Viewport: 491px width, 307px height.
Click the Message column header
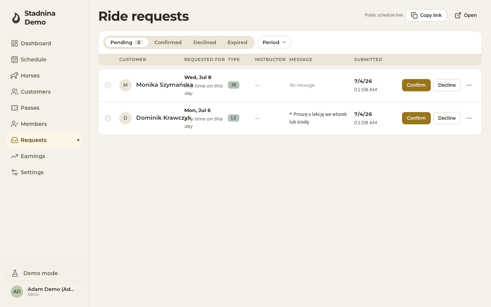[301, 59]
